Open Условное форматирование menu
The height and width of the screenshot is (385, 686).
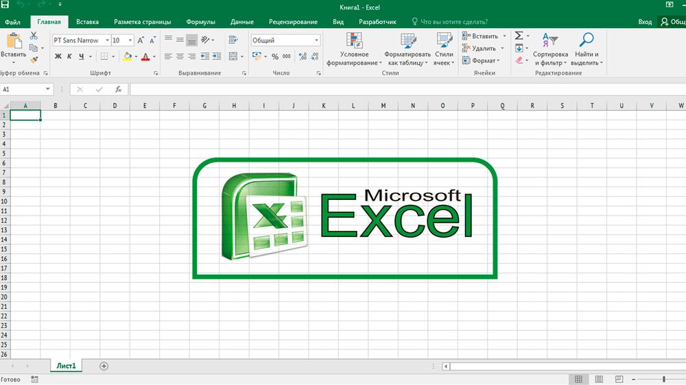354,49
